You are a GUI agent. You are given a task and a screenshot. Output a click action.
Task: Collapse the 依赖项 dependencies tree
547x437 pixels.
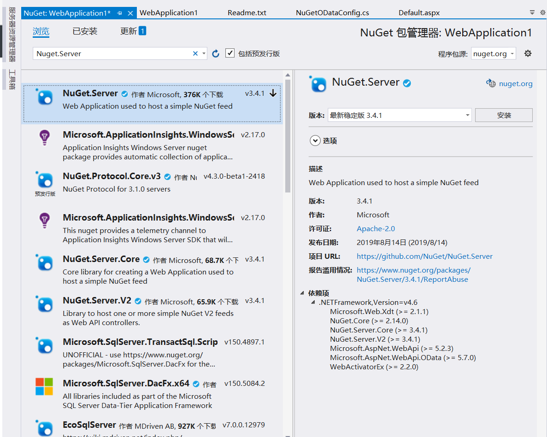coord(302,293)
